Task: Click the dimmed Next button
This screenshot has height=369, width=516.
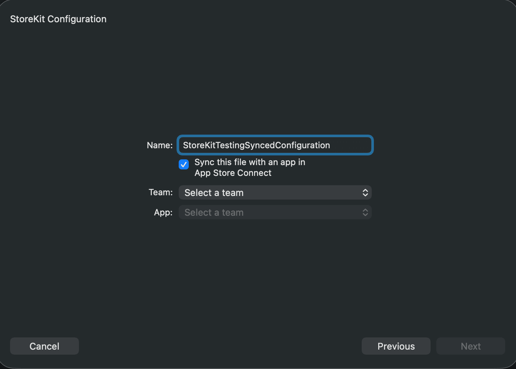Action: tap(471, 346)
